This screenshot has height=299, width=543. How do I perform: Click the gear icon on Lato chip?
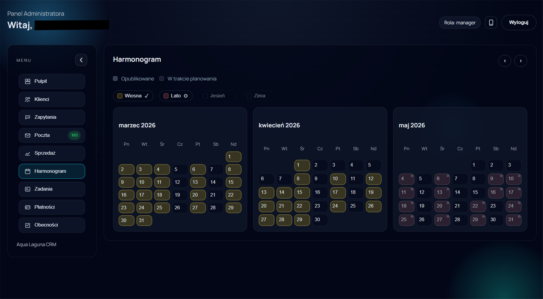click(x=186, y=96)
